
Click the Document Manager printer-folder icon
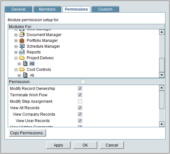click(x=22, y=35)
